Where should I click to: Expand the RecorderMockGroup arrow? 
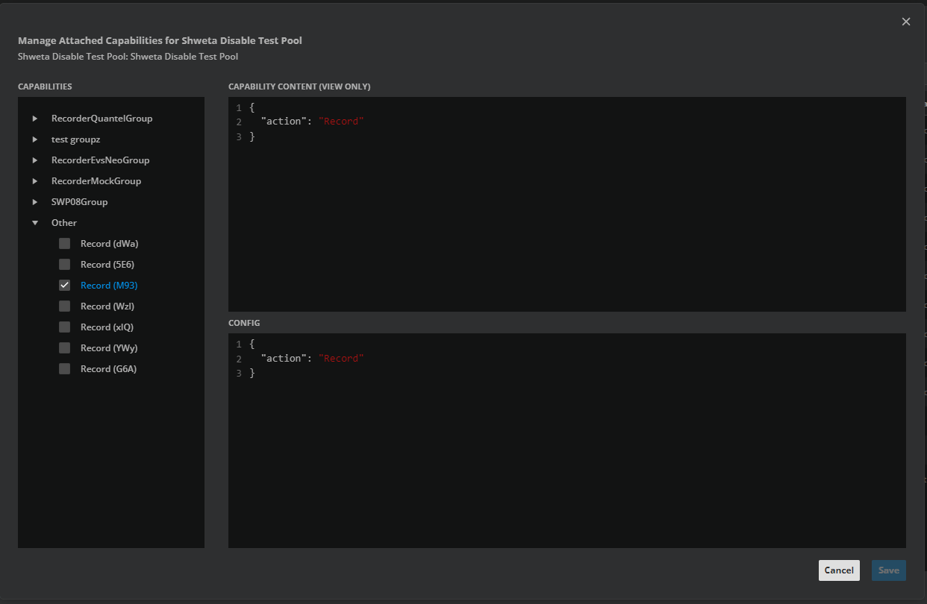click(x=35, y=181)
